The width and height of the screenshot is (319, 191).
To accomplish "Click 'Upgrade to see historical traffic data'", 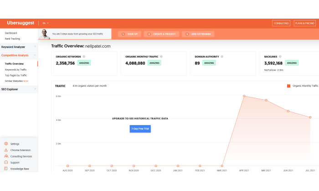I will [x=140, y=119].
